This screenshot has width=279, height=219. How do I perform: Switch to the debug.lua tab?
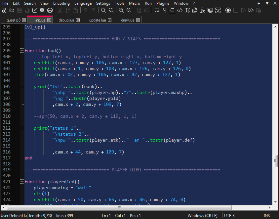click(x=66, y=20)
